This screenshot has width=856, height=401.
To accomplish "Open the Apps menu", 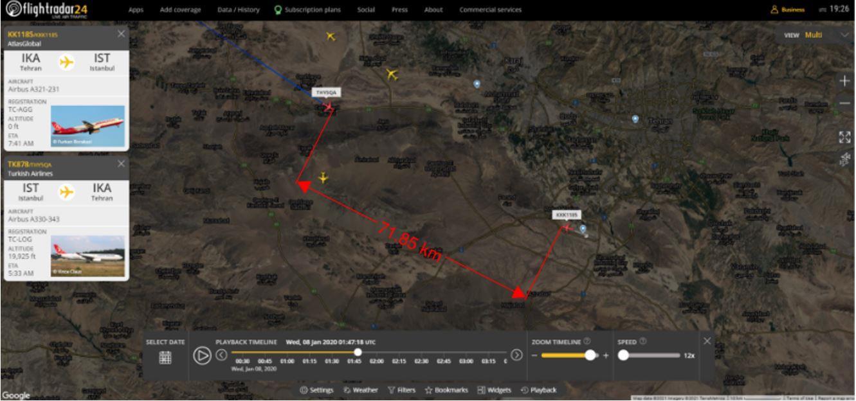I will 136,10.
